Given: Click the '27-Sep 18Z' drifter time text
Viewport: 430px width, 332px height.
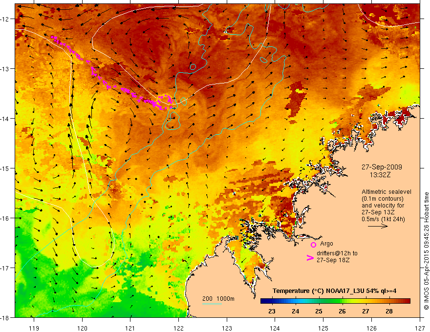Looking at the screenshot, I should (x=333, y=260).
